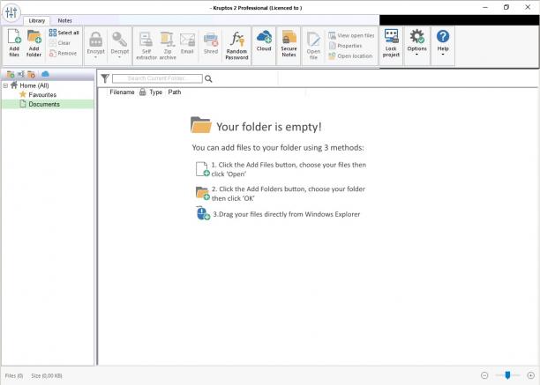The image size is (540, 385).
Task: Click the 'Drag your files directly' instruction text
Action: point(286,214)
